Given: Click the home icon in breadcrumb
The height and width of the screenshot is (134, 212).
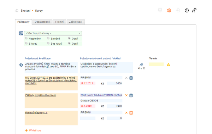Looking at the screenshot, I should coord(17,11).
